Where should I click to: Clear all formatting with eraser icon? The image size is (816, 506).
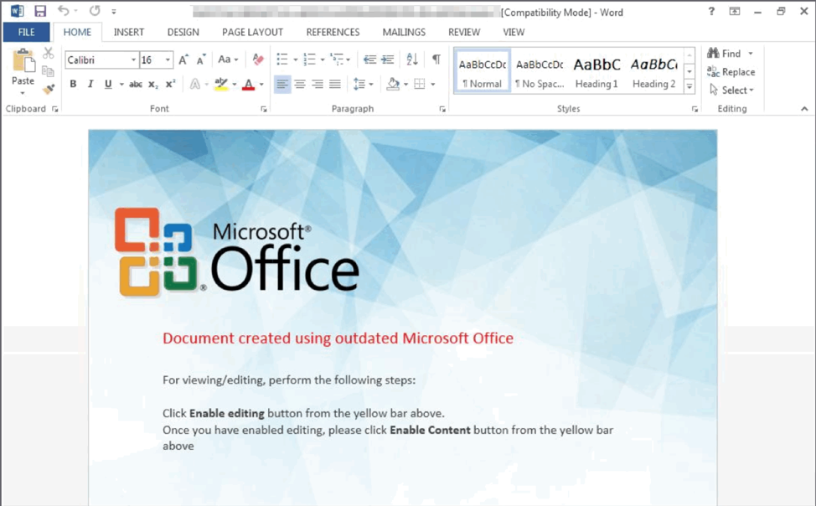pyautogui.click(x=257, y=59)
